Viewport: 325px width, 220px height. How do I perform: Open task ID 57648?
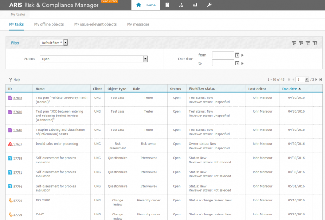(x=18, y=130)
